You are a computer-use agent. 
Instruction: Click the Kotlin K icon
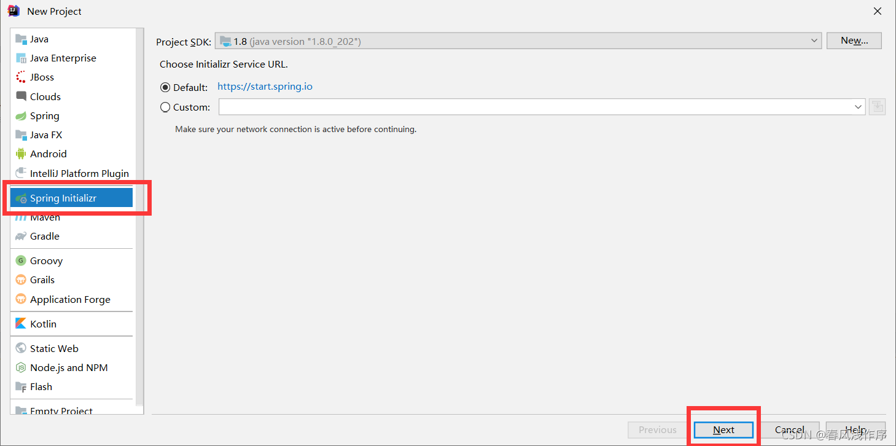pyautogui.click(x=21, y=324)
